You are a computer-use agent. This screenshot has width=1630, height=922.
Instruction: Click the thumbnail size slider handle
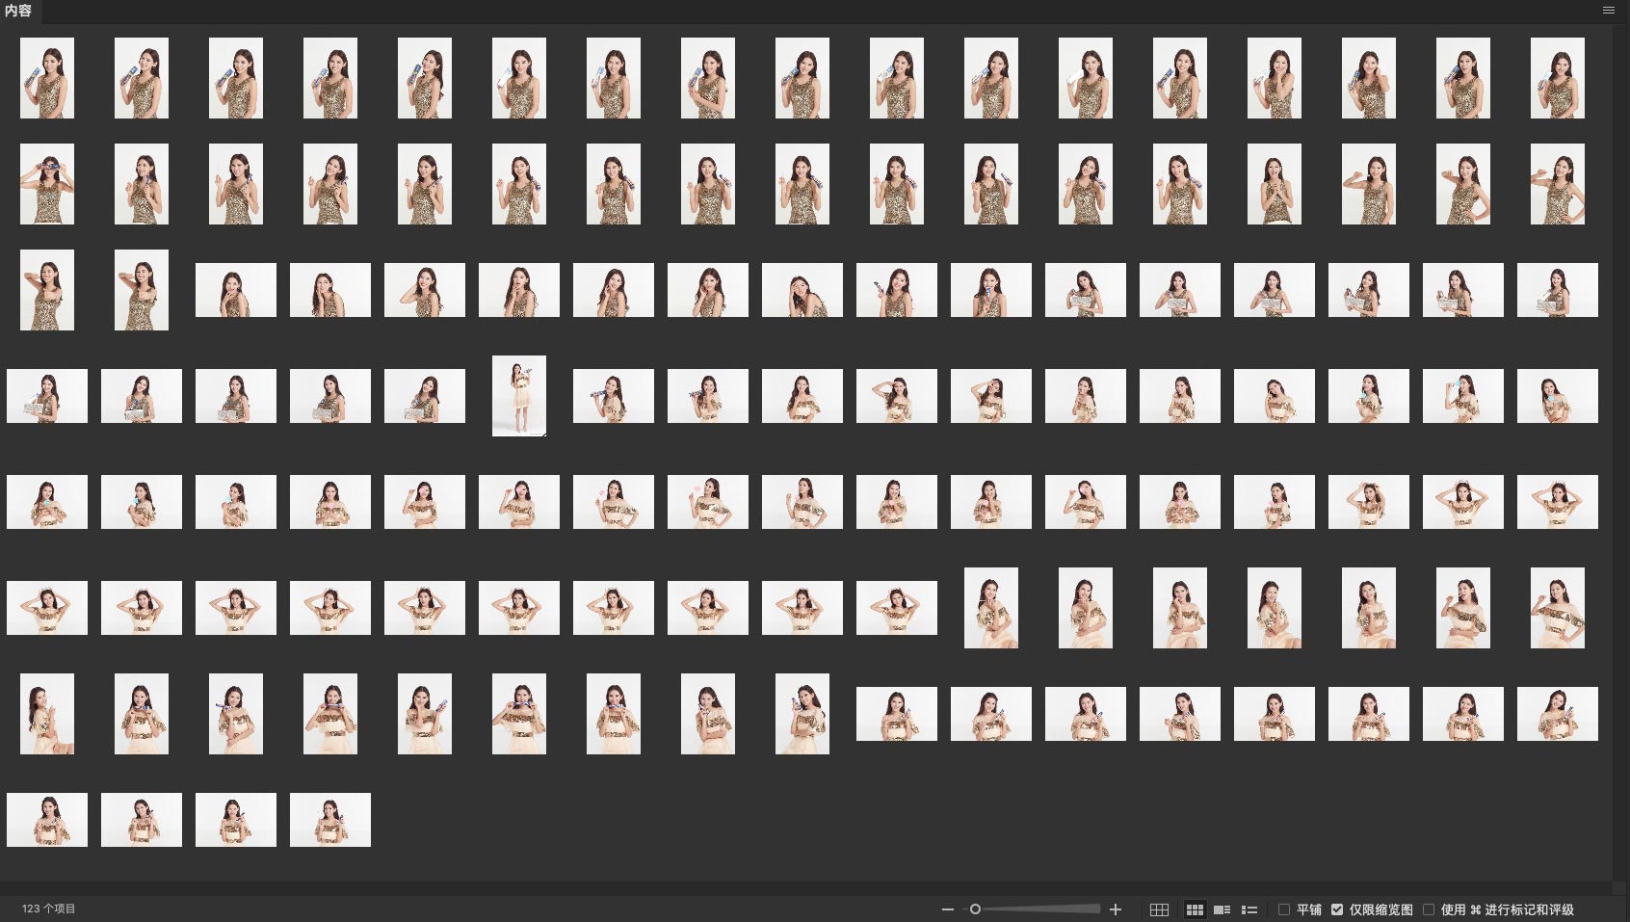tap(975, 909)
